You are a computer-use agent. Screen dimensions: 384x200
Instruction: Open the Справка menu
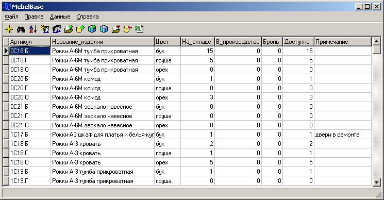(x=88, y=16)
